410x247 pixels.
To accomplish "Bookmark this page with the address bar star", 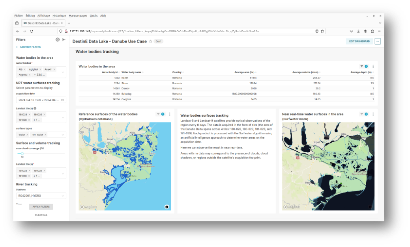I will coord(322,31).
